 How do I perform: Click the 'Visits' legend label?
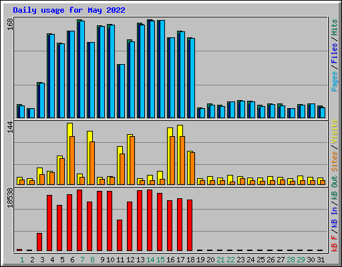[x=334, y=132]
